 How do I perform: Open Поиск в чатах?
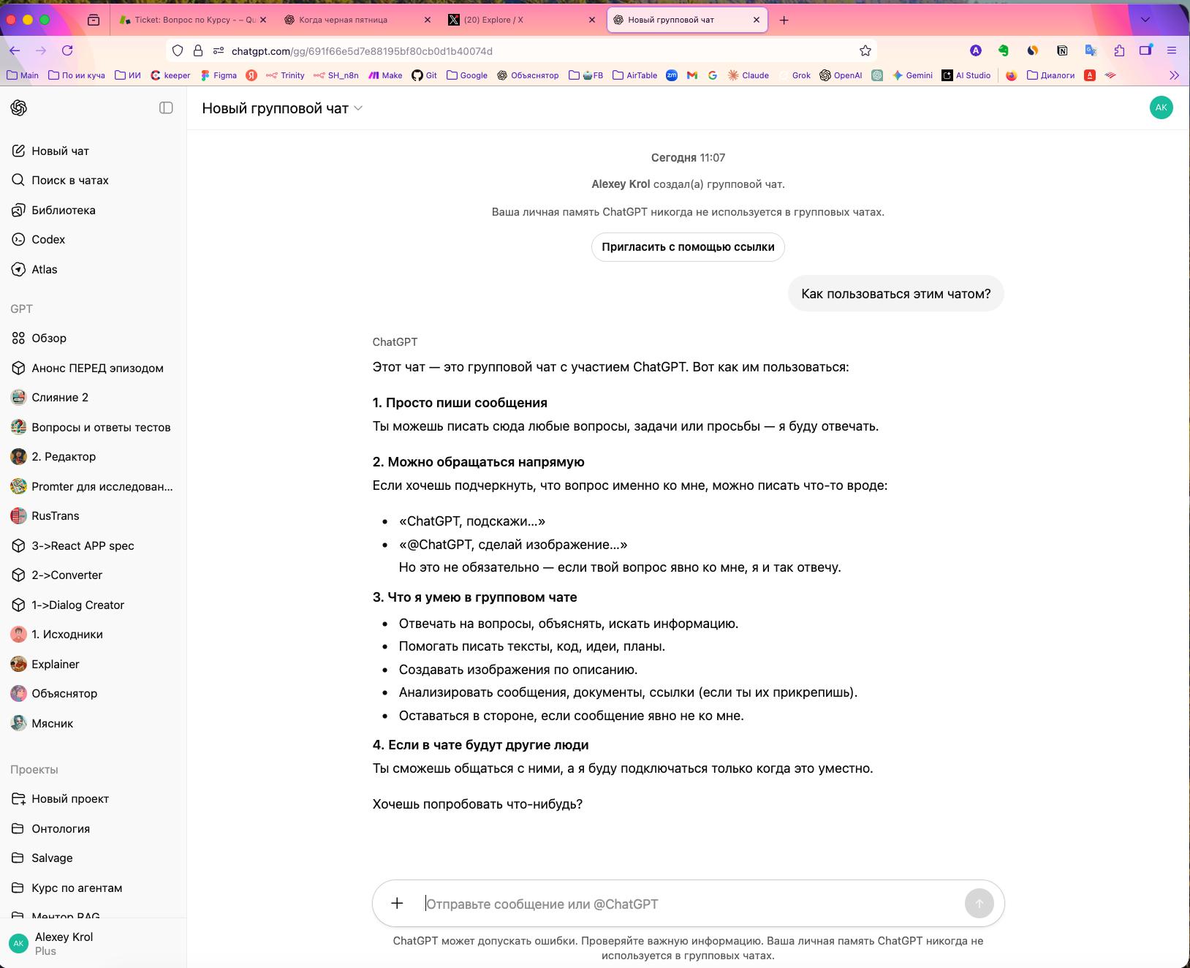point(70,180)
